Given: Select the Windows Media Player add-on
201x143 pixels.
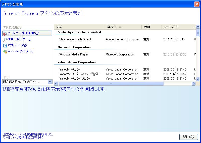Looking at the screenshot, I should click(x=74, y=54).
